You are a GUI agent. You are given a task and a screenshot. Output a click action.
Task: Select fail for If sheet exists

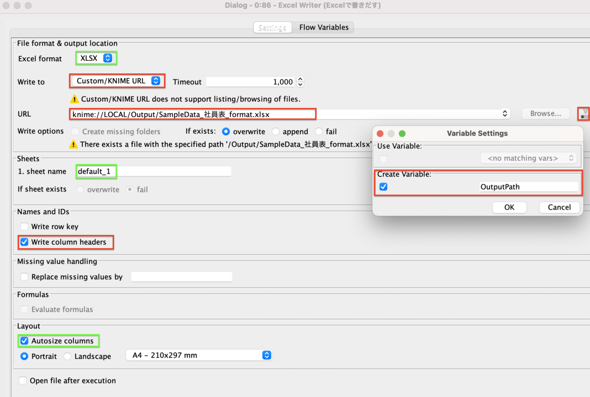pyautogui.click(x=130, y=190)
